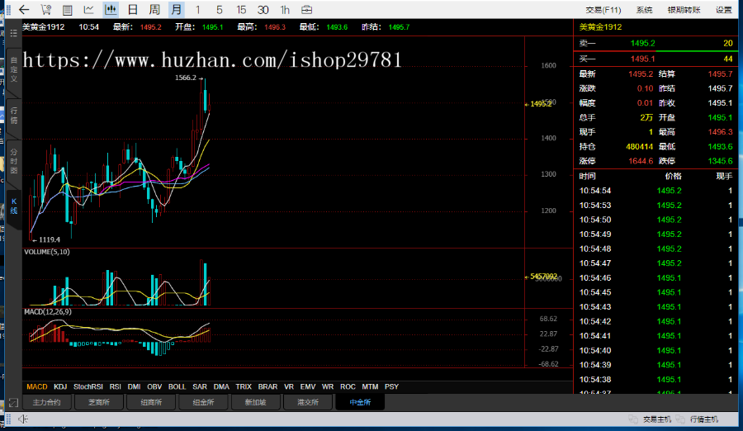
Task: Select the 1 minute period
Action: [197, 9]
